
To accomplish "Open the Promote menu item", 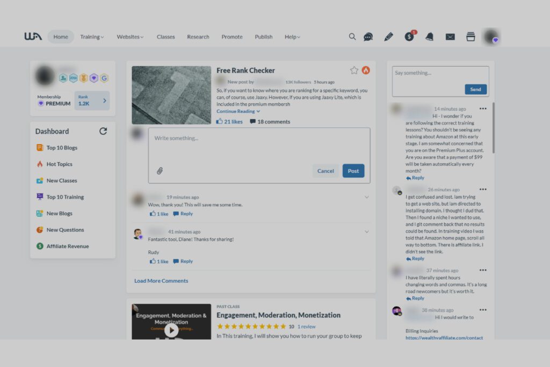I will 232,37.
